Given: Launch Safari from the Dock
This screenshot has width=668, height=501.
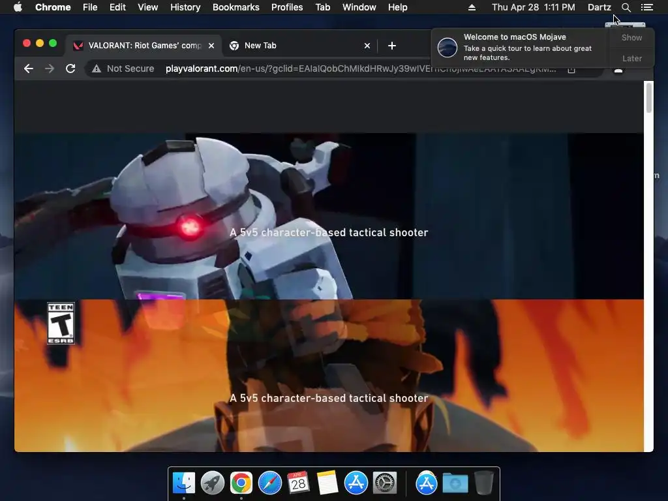Looking at the screenshot, I should (270, 483).
